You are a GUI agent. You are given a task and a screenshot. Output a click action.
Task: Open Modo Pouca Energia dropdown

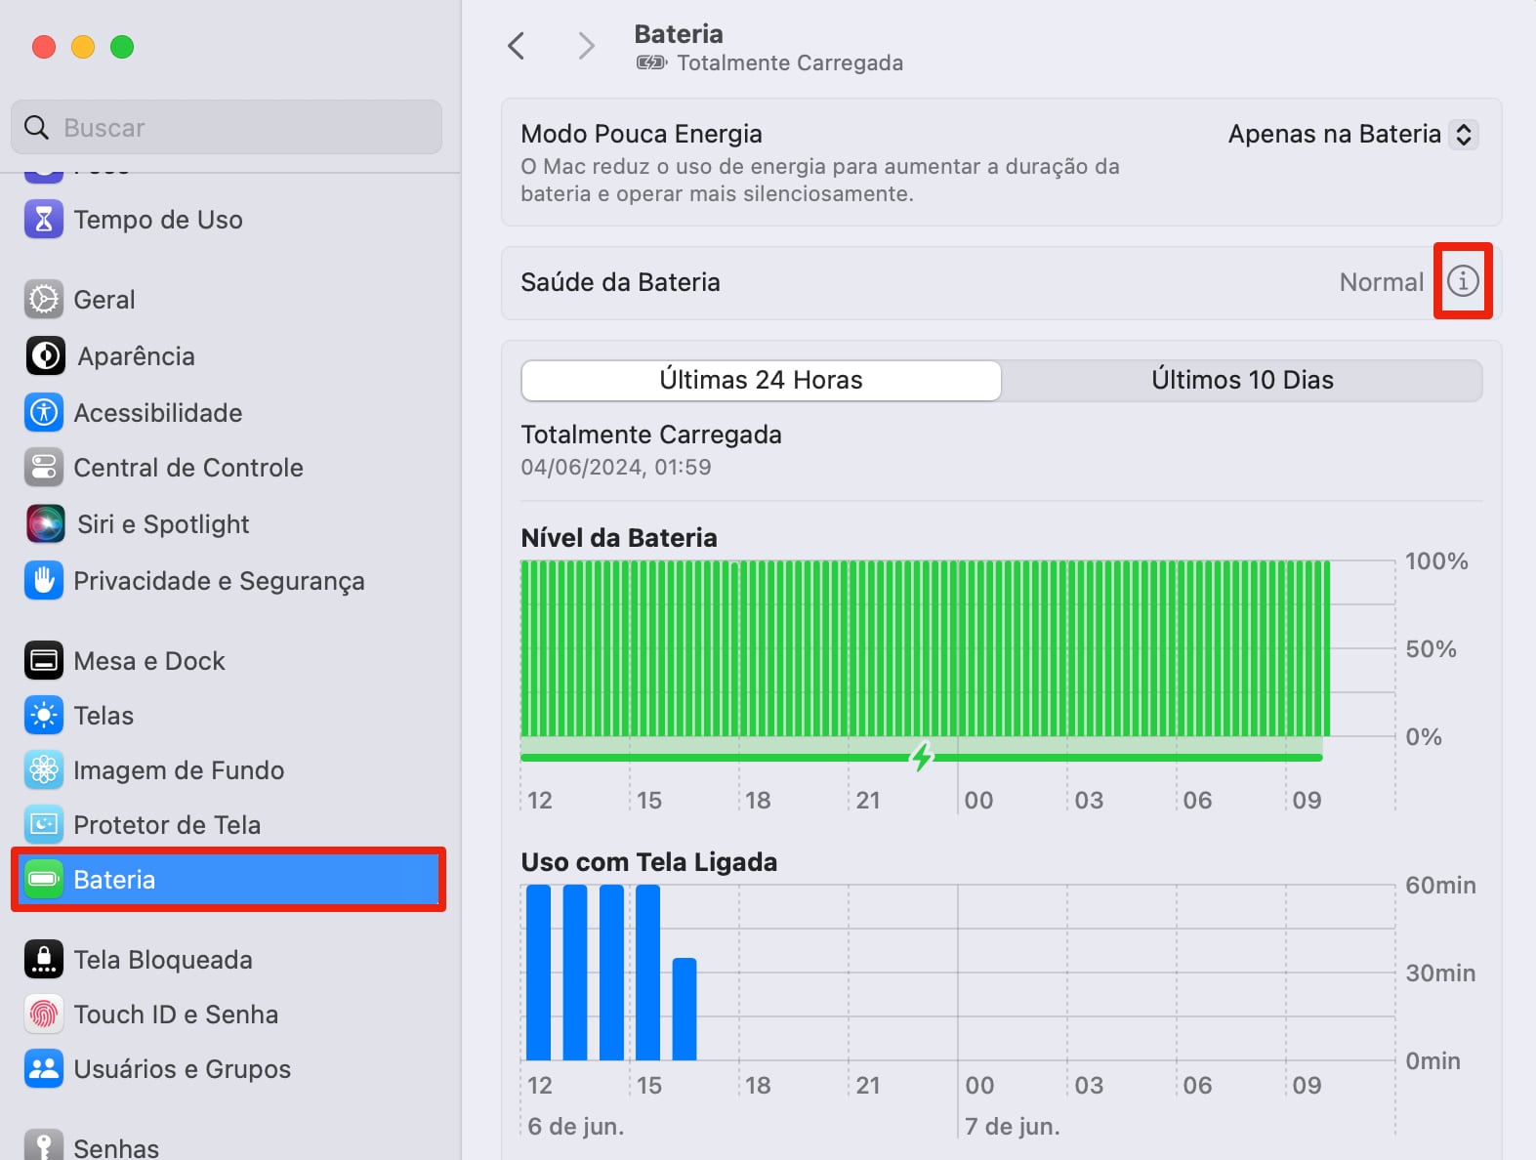[x=1352, y=134]
